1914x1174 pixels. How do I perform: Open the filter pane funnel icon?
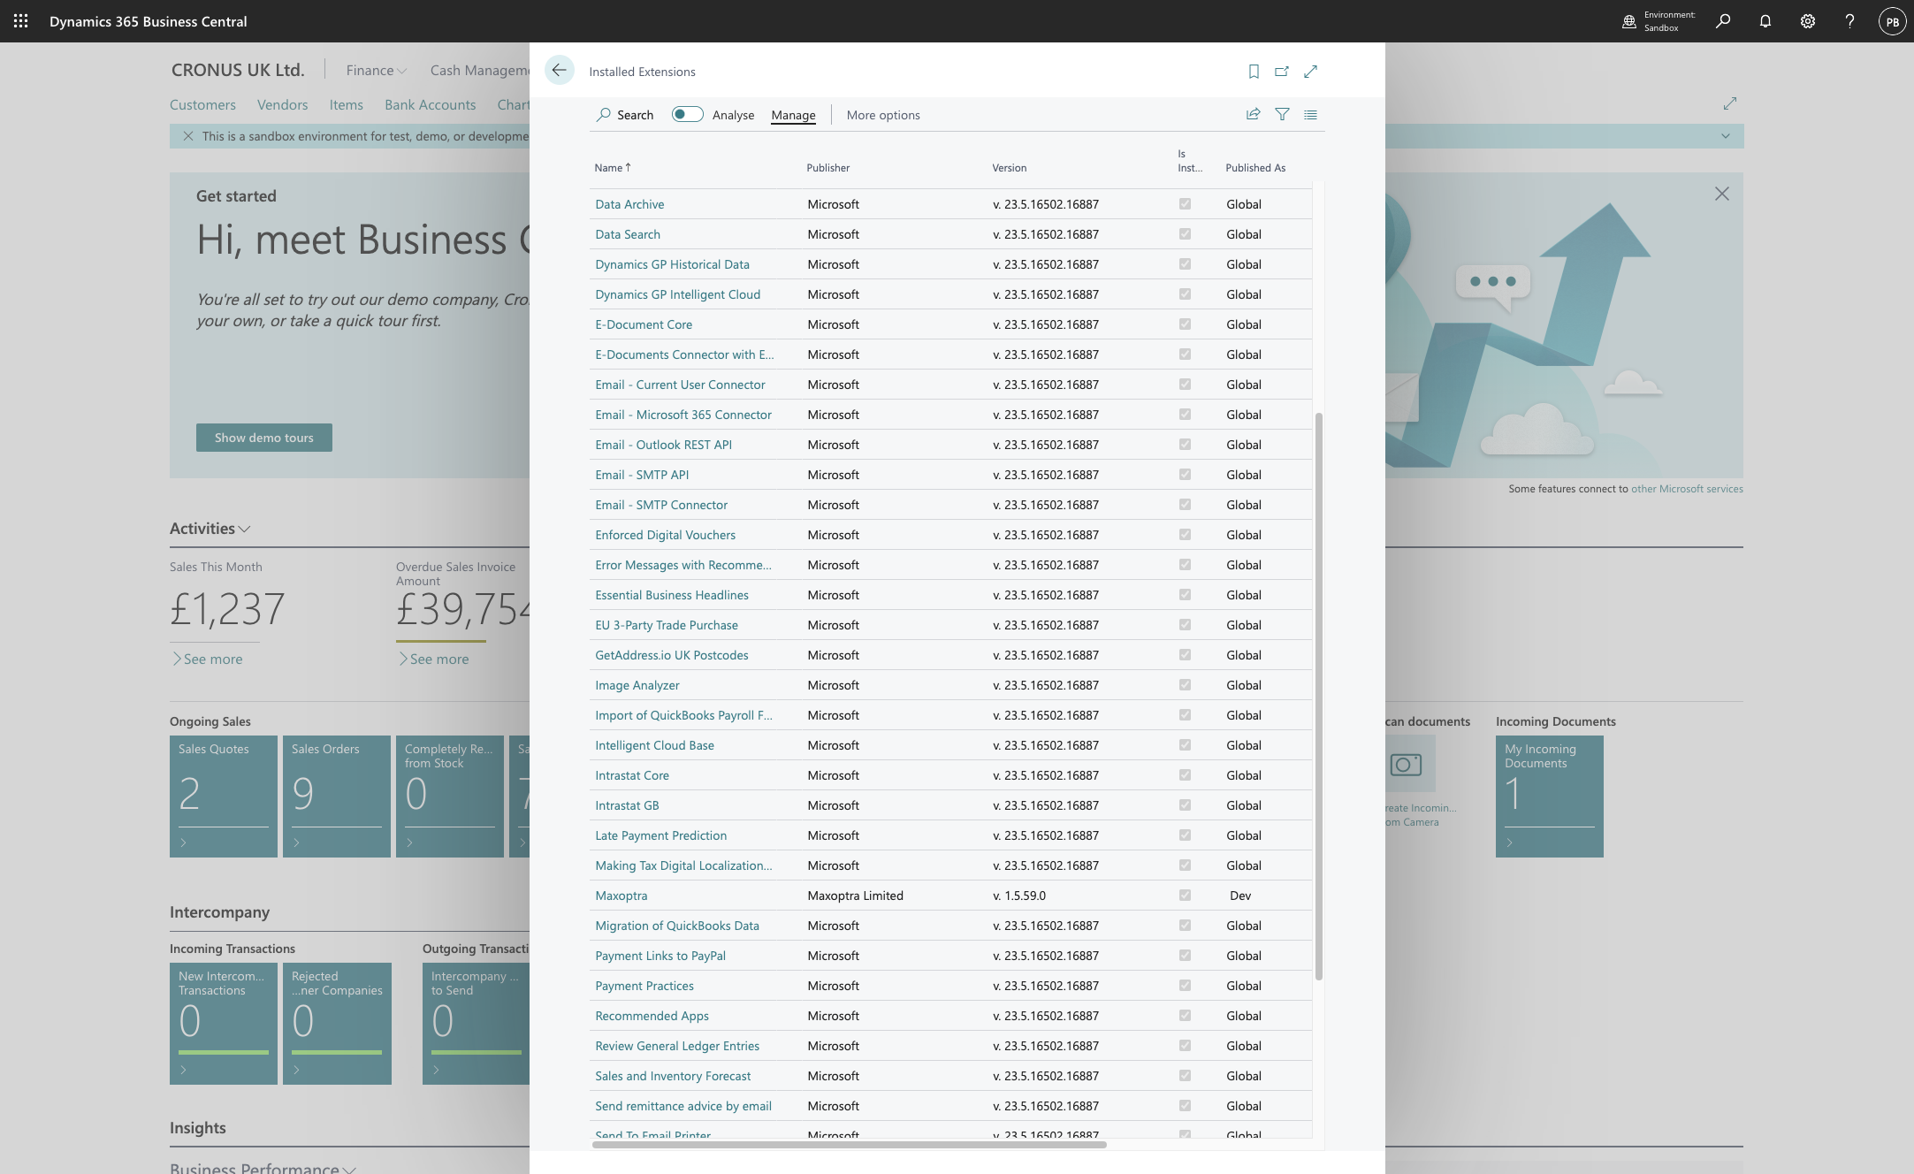(1282, 114)
